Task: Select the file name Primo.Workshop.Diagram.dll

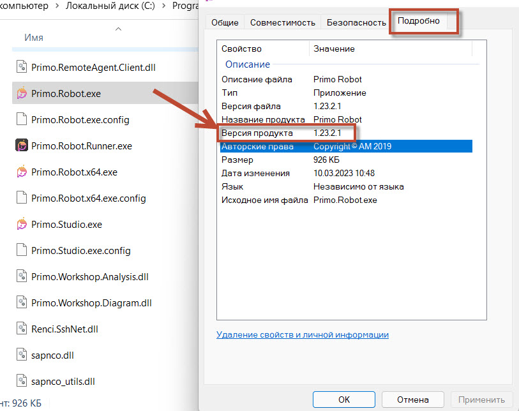Action: (91, 303)
